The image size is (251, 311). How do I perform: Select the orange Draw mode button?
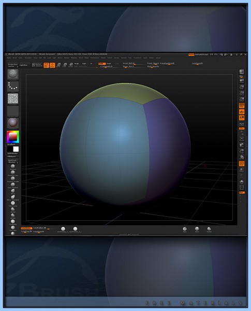[x=52, y=65]
